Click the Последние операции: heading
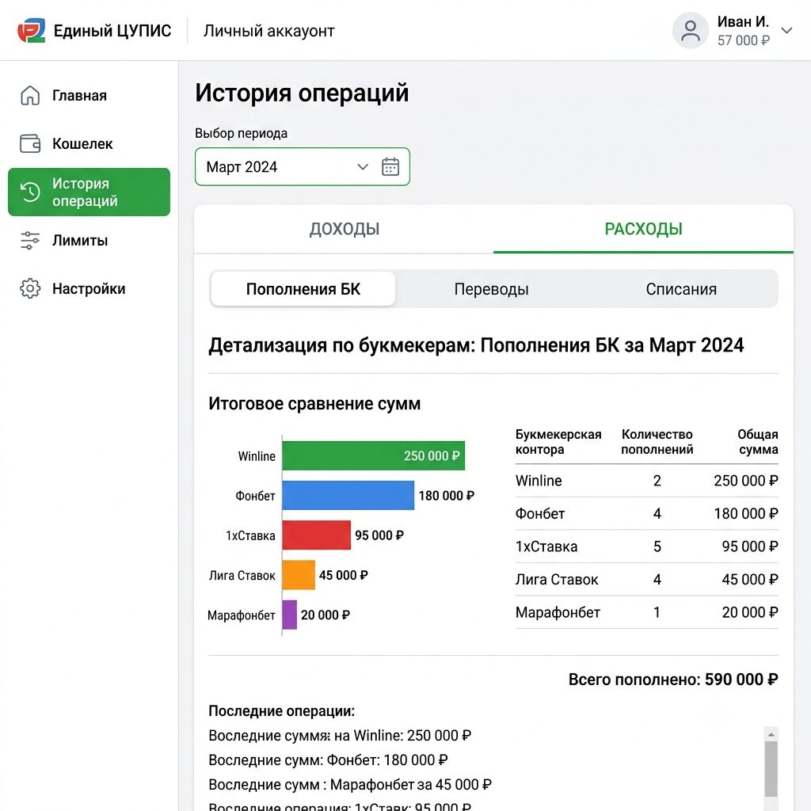 pos(281,711)
